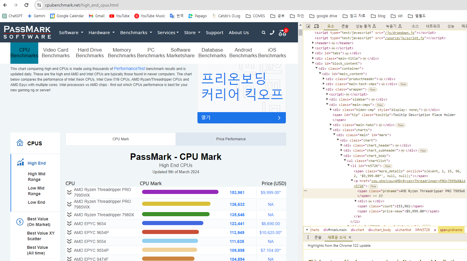Open site information icon in the address bar
The height and width of the screenshot is (261, 467).
point(39,5)
